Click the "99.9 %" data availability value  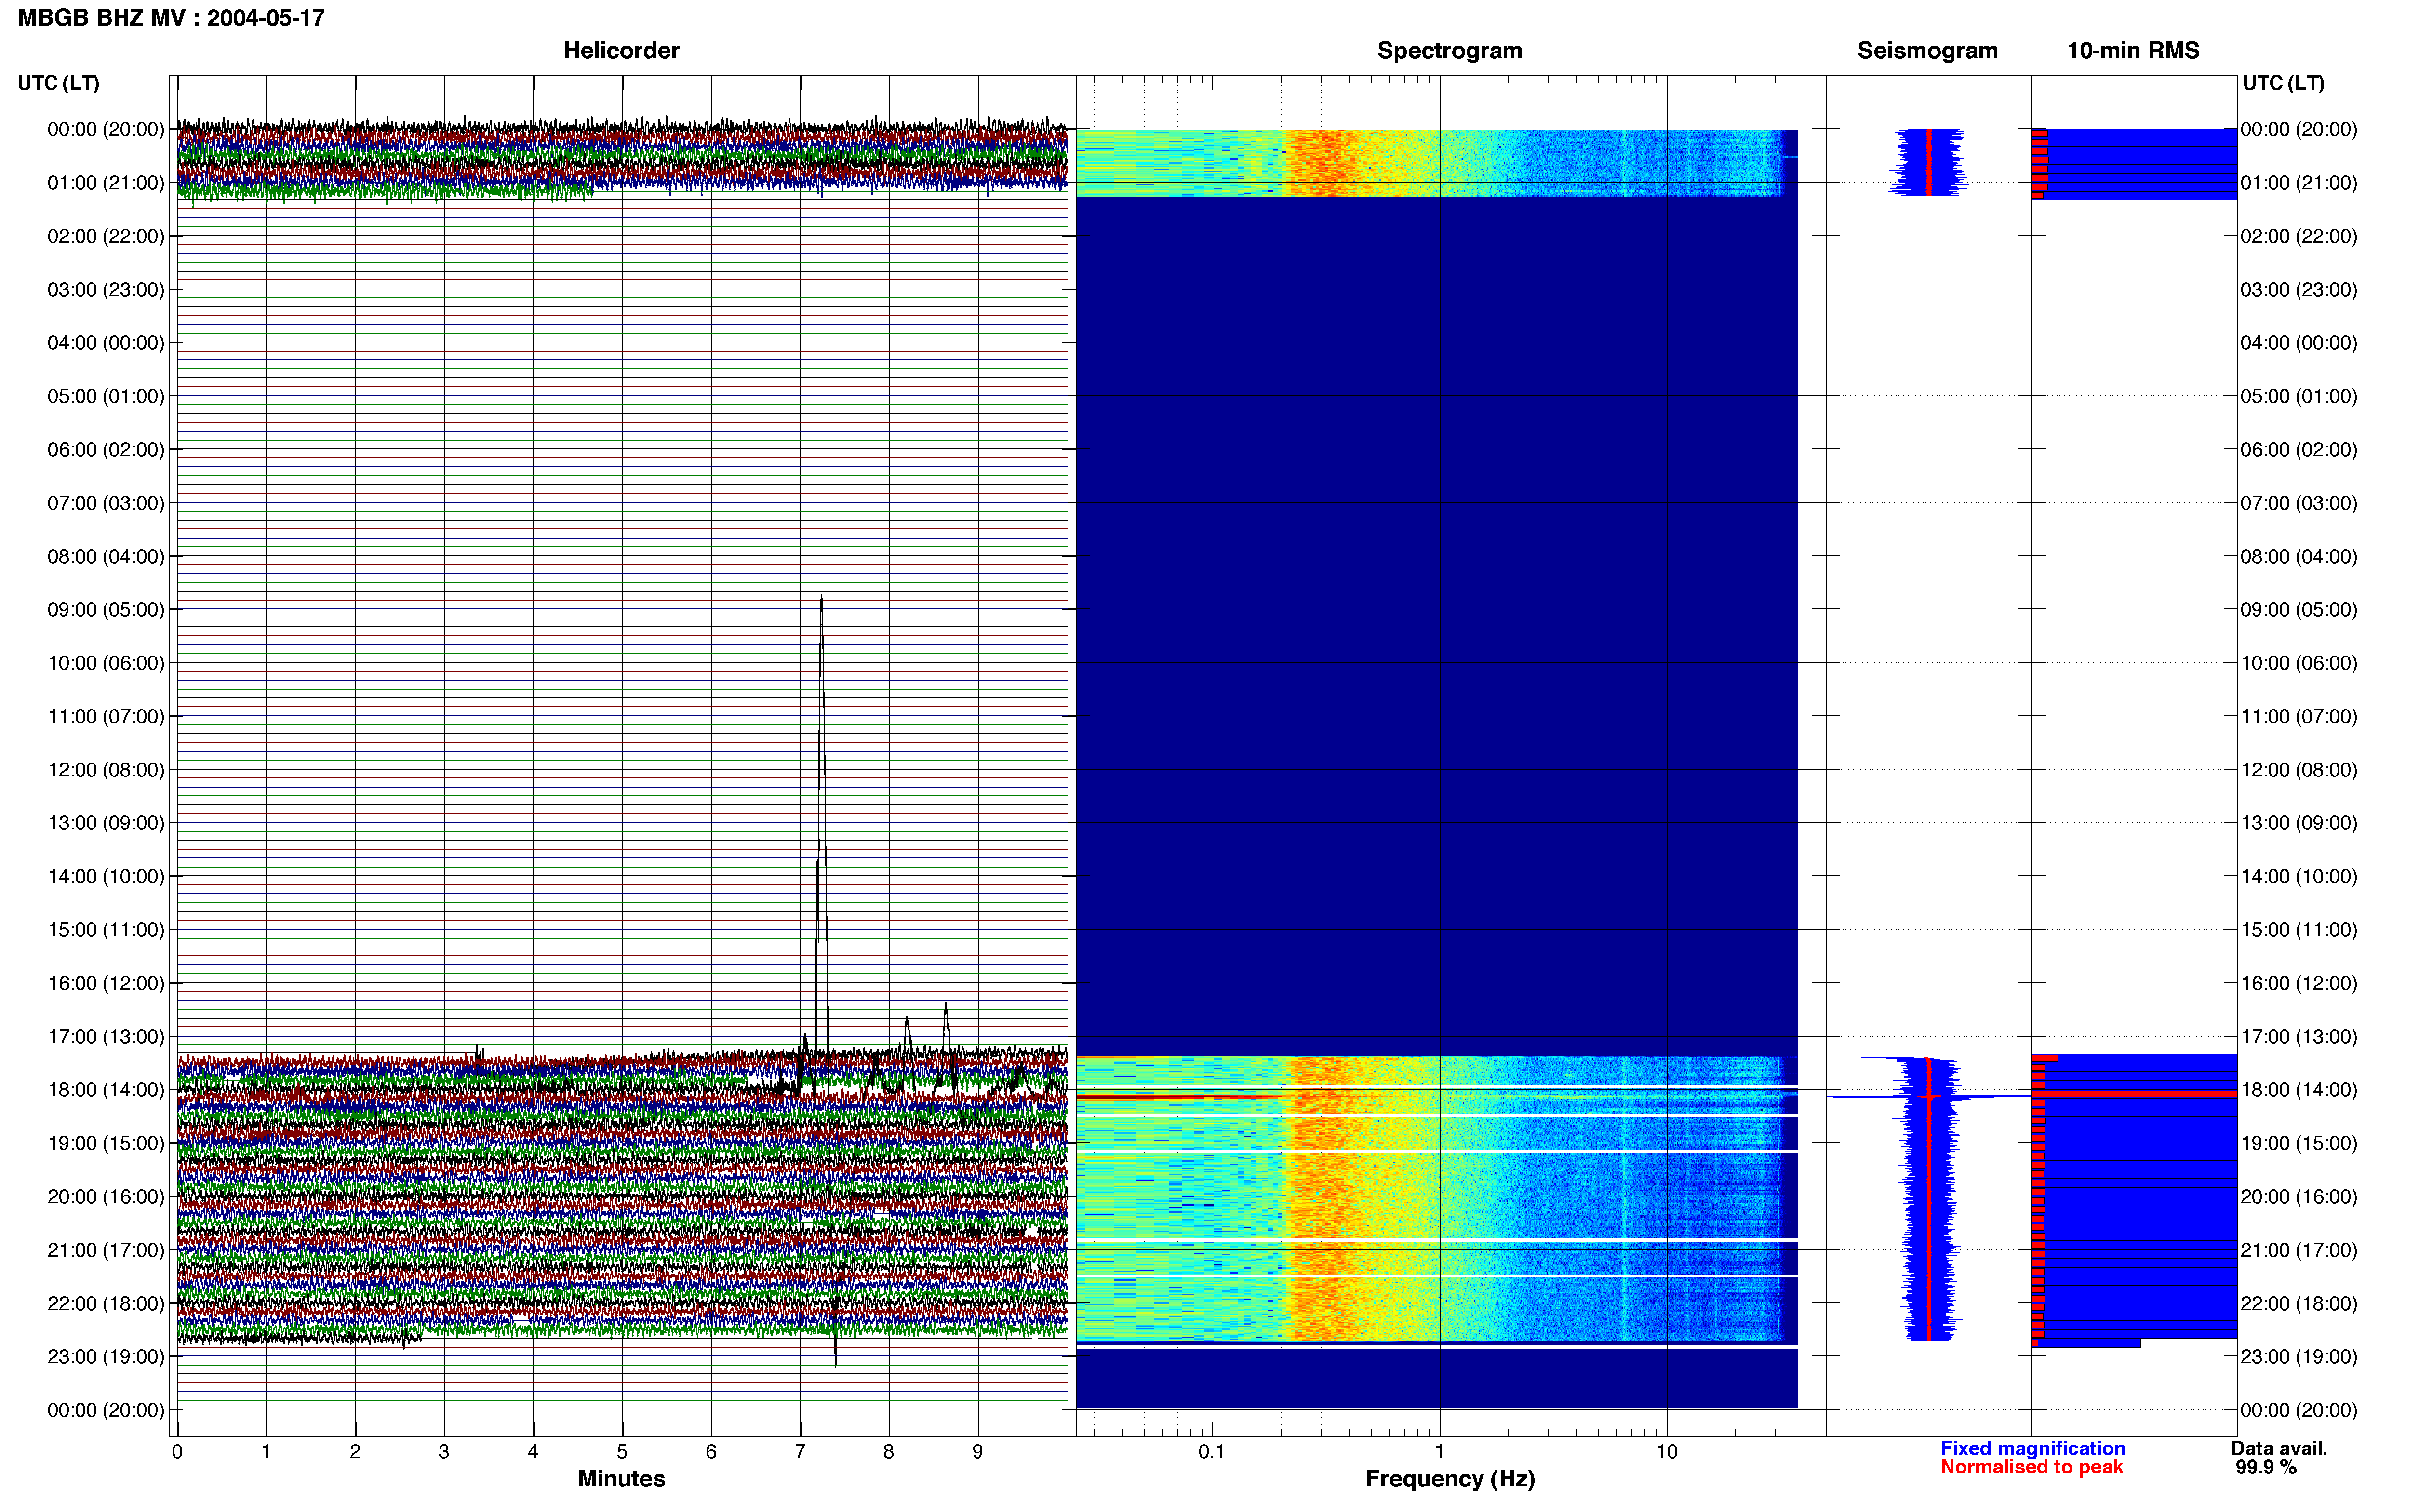tap(2266, 1467)
